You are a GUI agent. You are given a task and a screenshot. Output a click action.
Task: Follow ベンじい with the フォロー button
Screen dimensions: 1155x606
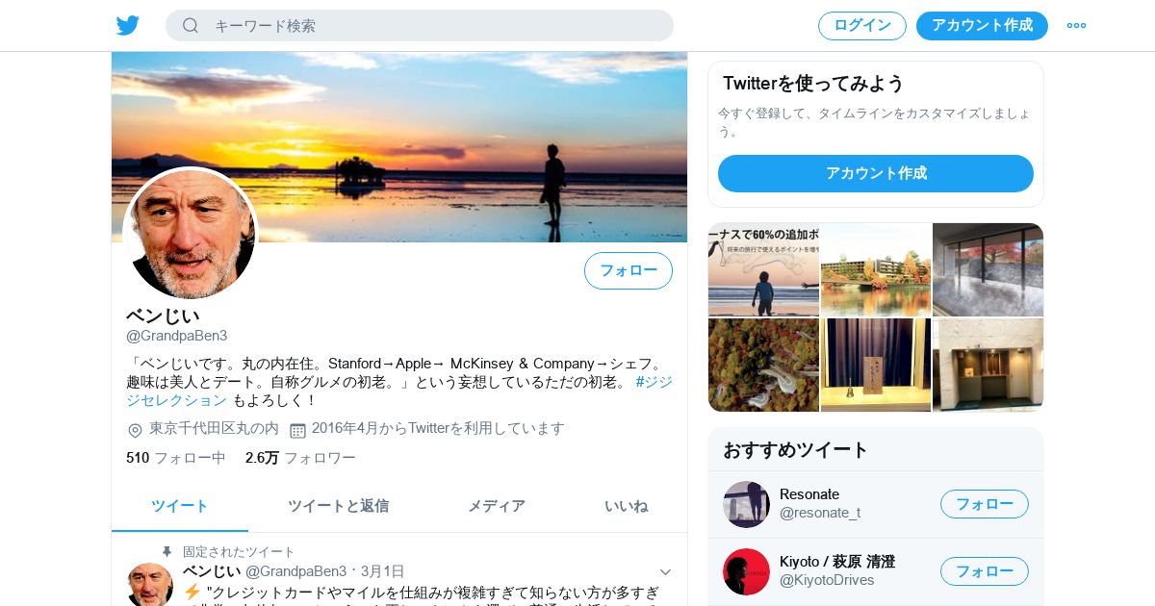pos(629,270)
